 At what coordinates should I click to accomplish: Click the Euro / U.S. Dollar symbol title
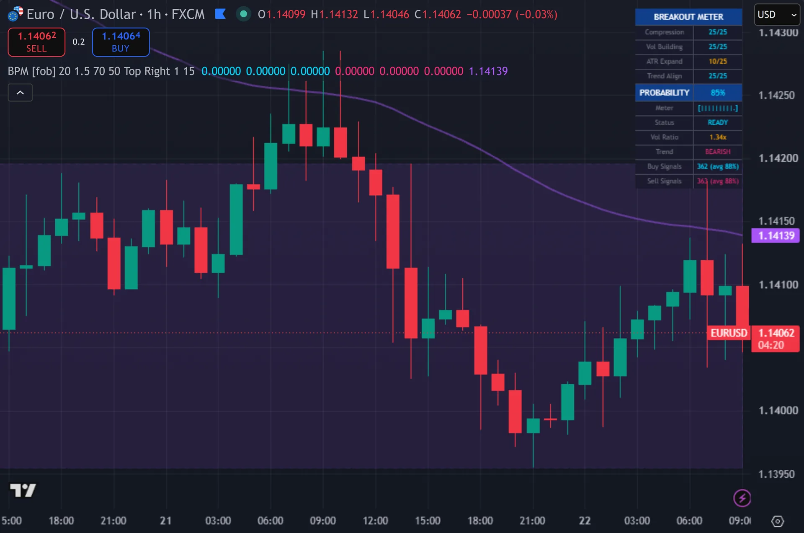tap(82, 14)
